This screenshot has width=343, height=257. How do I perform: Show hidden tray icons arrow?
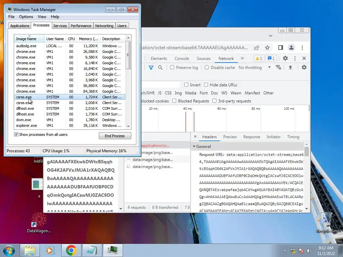[x=285, y=251]
